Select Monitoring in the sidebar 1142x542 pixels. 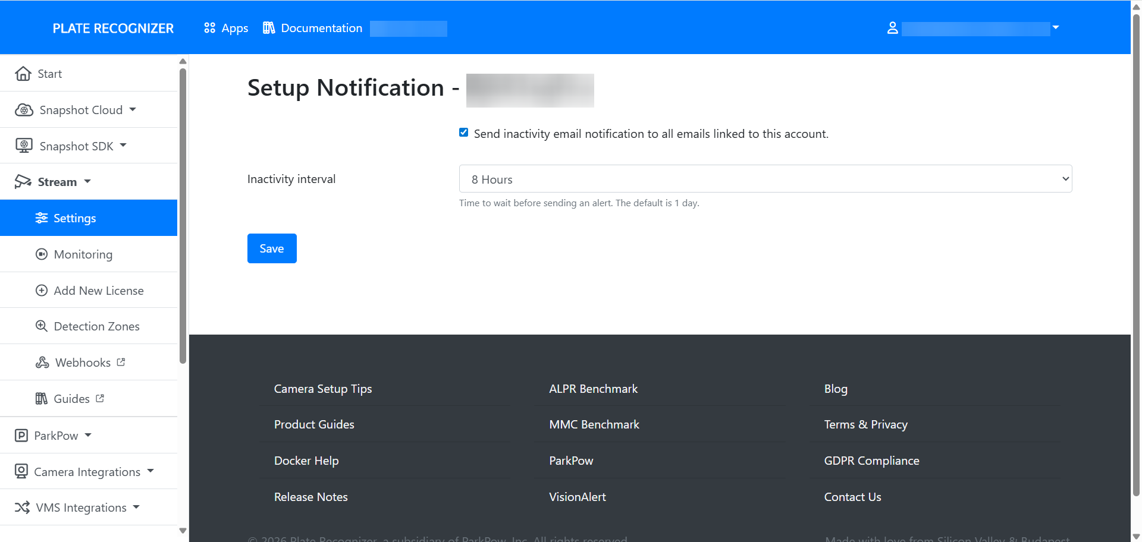[89, 254]
